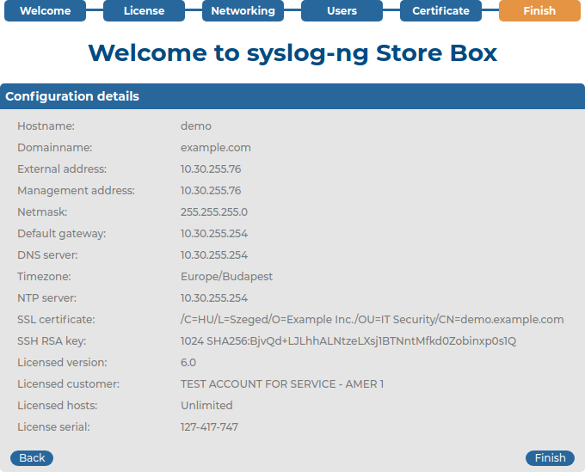The width and height of the screenshot is (585, 472).
Task: Click the Default gateway label
Action: pyautogui.click(x=62, y=234)
